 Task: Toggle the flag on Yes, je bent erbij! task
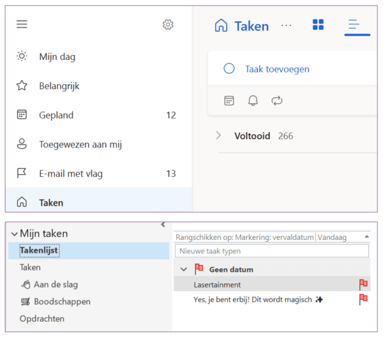[x=363, y=299]
